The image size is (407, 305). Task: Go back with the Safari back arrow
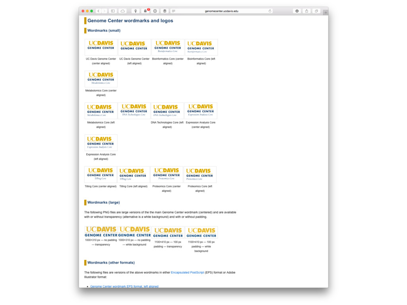pos(99,11)
